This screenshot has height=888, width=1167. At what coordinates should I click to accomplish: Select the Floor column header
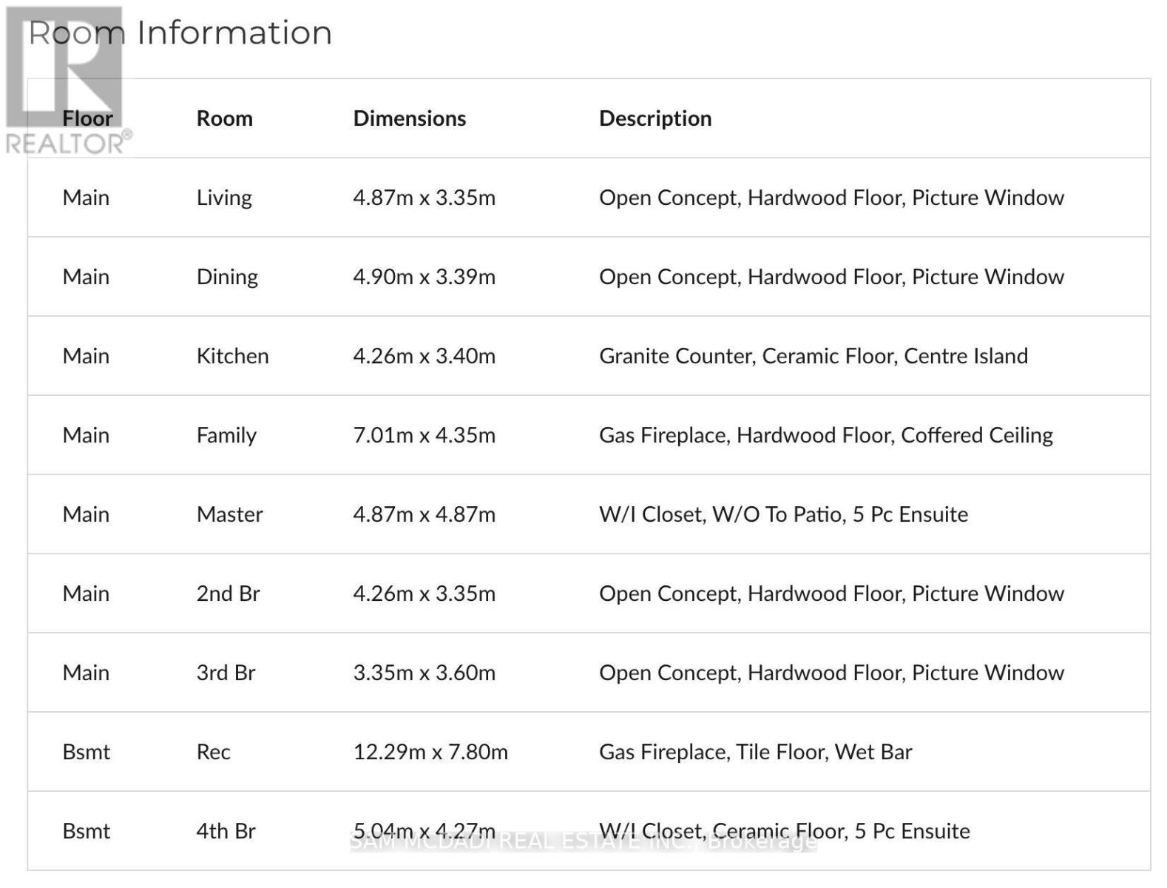[x=87, y=118]
